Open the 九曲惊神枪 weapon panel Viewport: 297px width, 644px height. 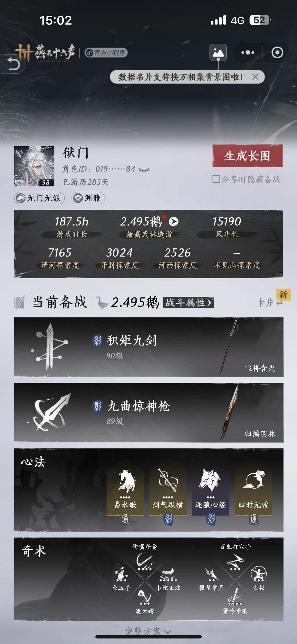(x=149, y=413)
